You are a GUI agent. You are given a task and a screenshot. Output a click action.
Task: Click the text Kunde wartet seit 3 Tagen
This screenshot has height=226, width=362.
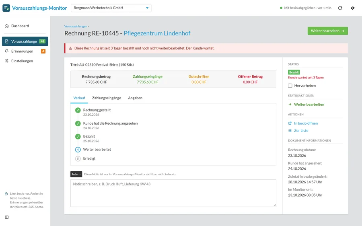(x=306, y=78)
